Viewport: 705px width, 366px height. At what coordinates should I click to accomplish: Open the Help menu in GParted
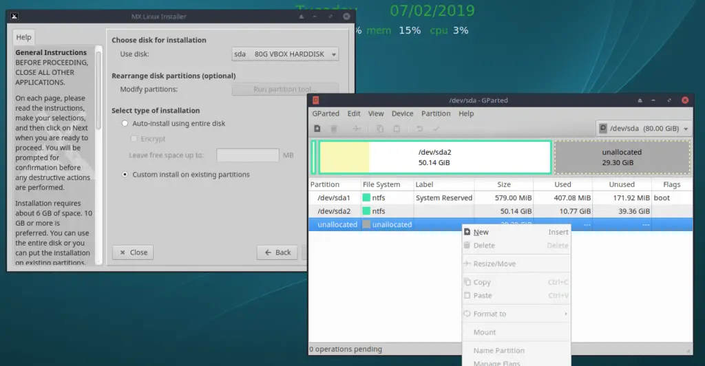(466, 114)
